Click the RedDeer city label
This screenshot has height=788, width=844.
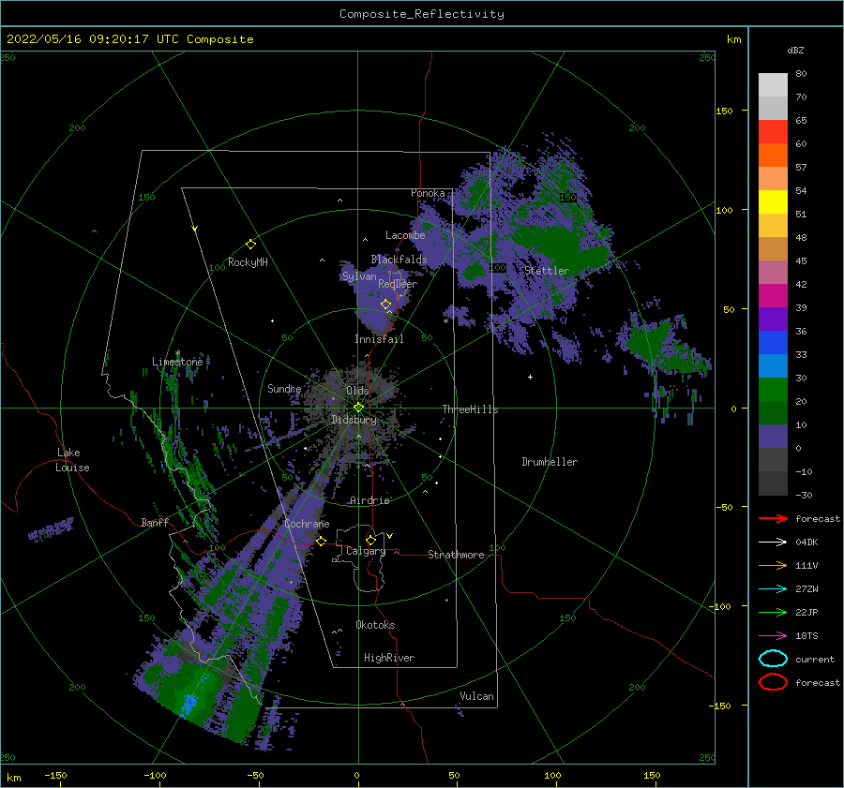coord(398,284)
